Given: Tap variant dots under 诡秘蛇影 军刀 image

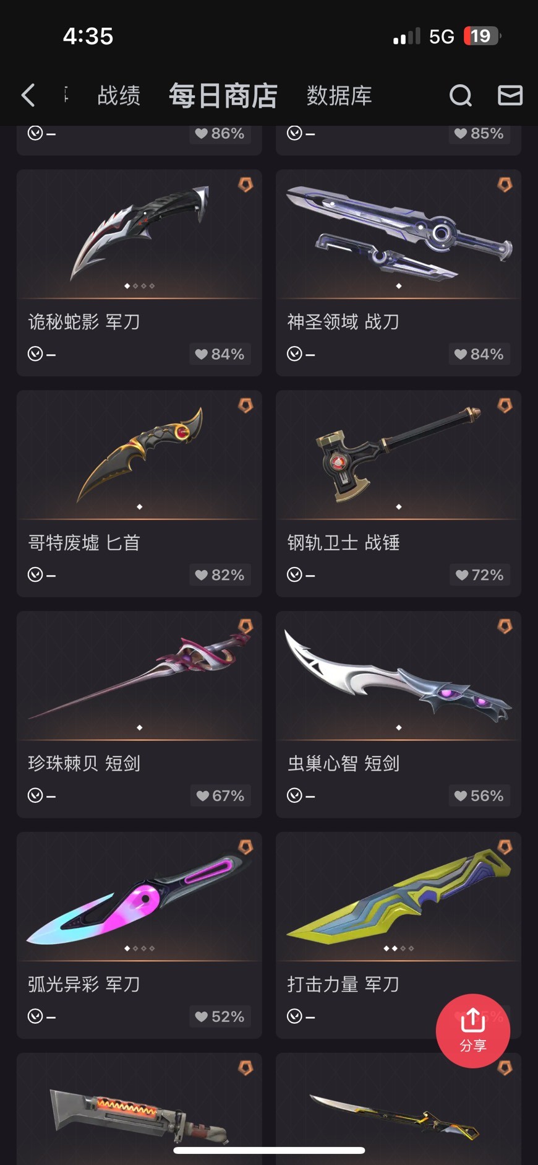Looking at the screenshot, I should tap(139, 286).
